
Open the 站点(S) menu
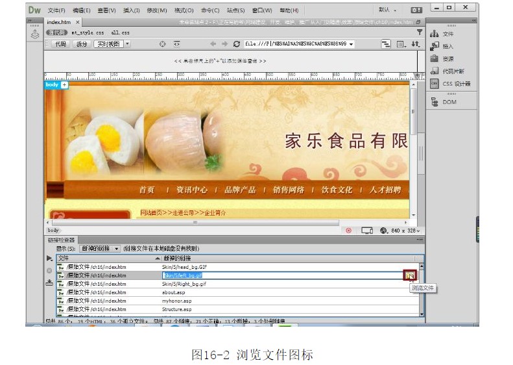click(236, 10)
